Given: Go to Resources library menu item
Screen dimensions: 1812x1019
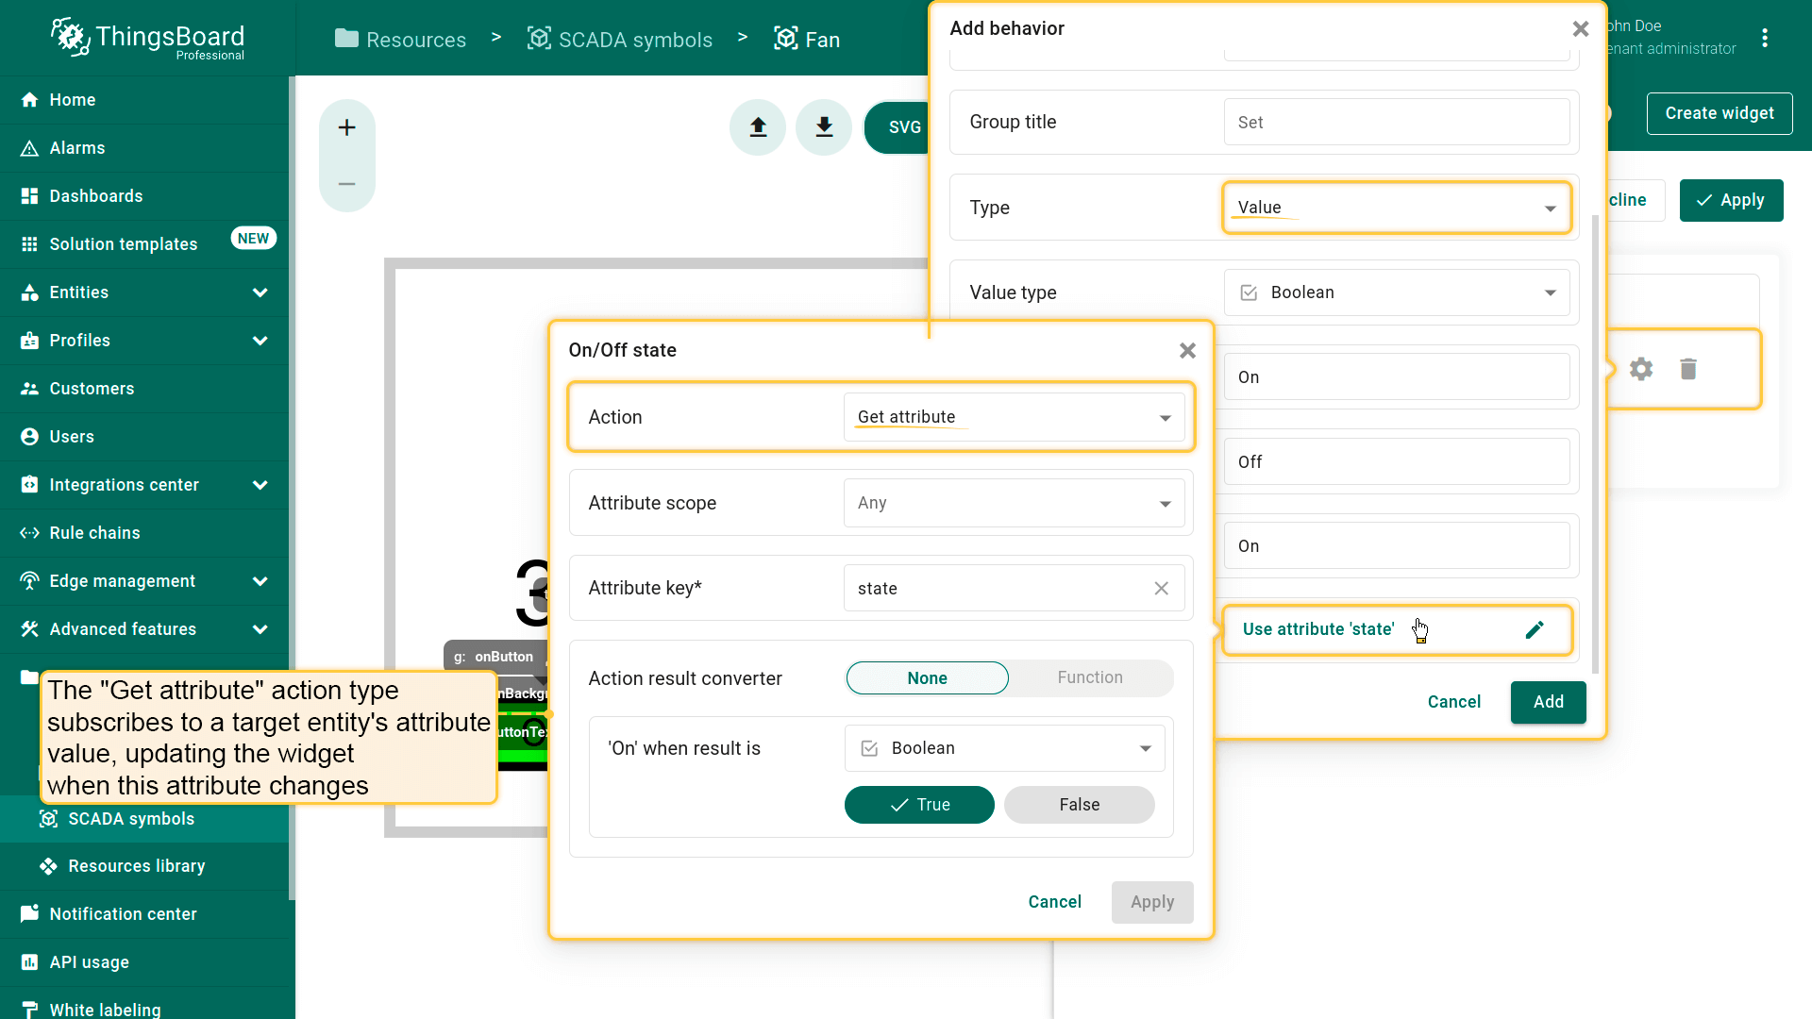Looking at the screenshot, I should click(136, 866).
